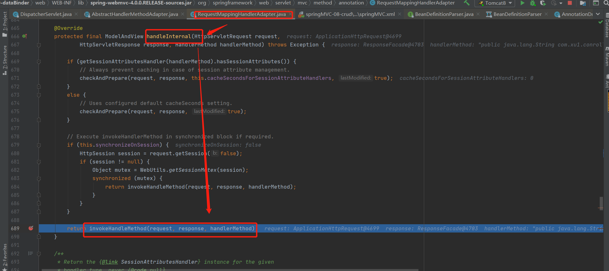Screen dimensions: 609x271
Task: Open the Project tool window
Action: coord(4,24)
